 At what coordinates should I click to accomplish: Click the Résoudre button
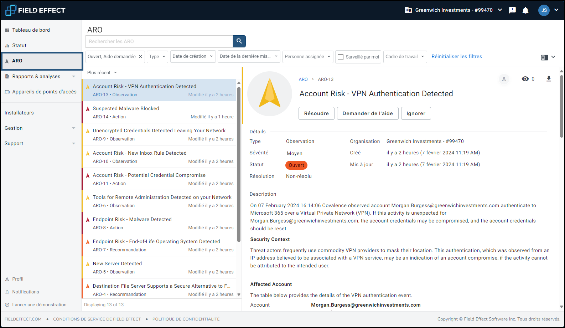[316, 113]
